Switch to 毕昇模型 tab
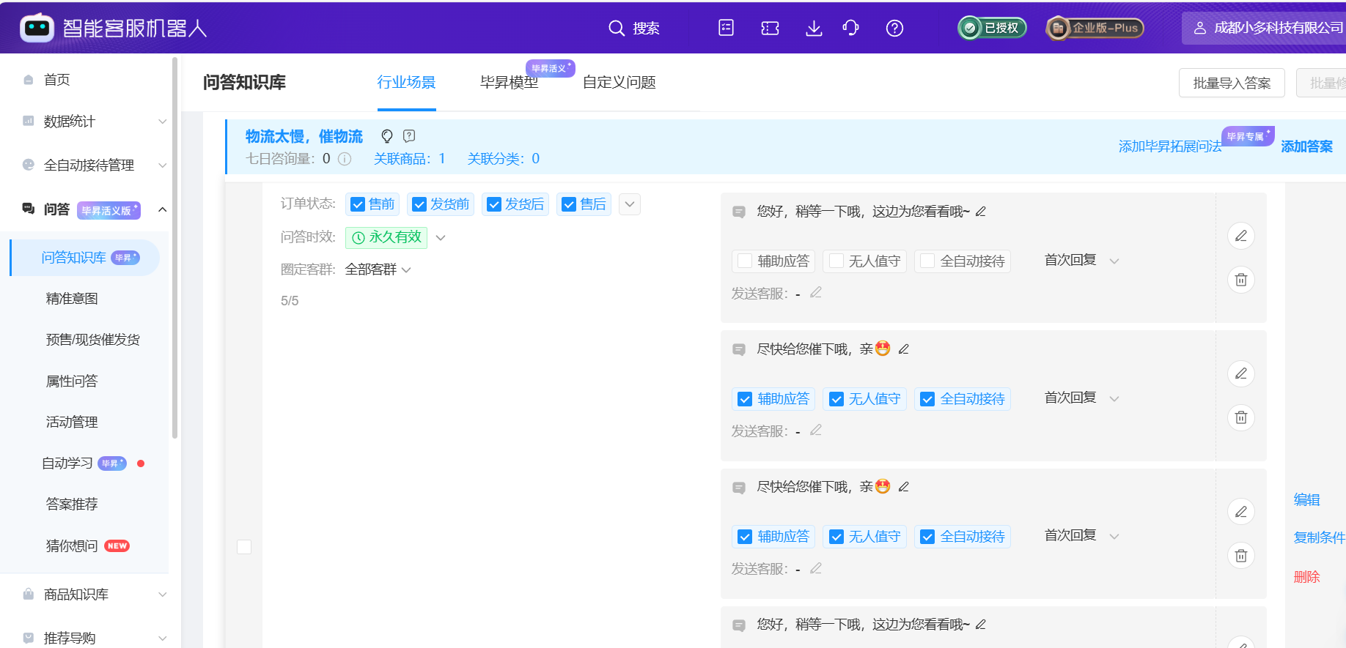The width and height of the screenshot is (1346, 648). 510,83
